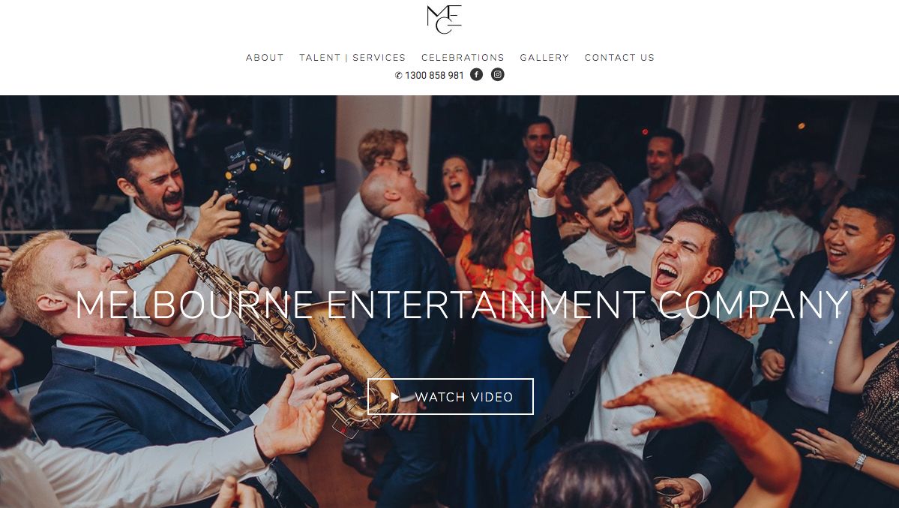Open the ABOUT menu item
The image size is (899, 508).
click(x=265, y=57)
